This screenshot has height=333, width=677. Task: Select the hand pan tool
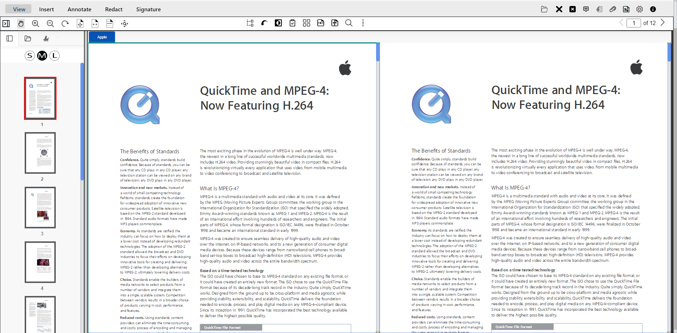(x=21, y=24)
